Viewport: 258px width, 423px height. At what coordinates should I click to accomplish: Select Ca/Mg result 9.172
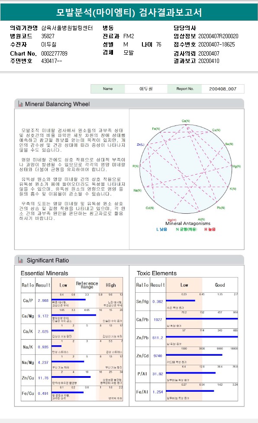point(43,316)
